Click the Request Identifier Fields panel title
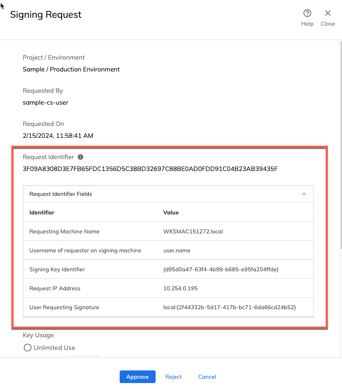Viewport: 342px width, 389px height. click(61, 194)
